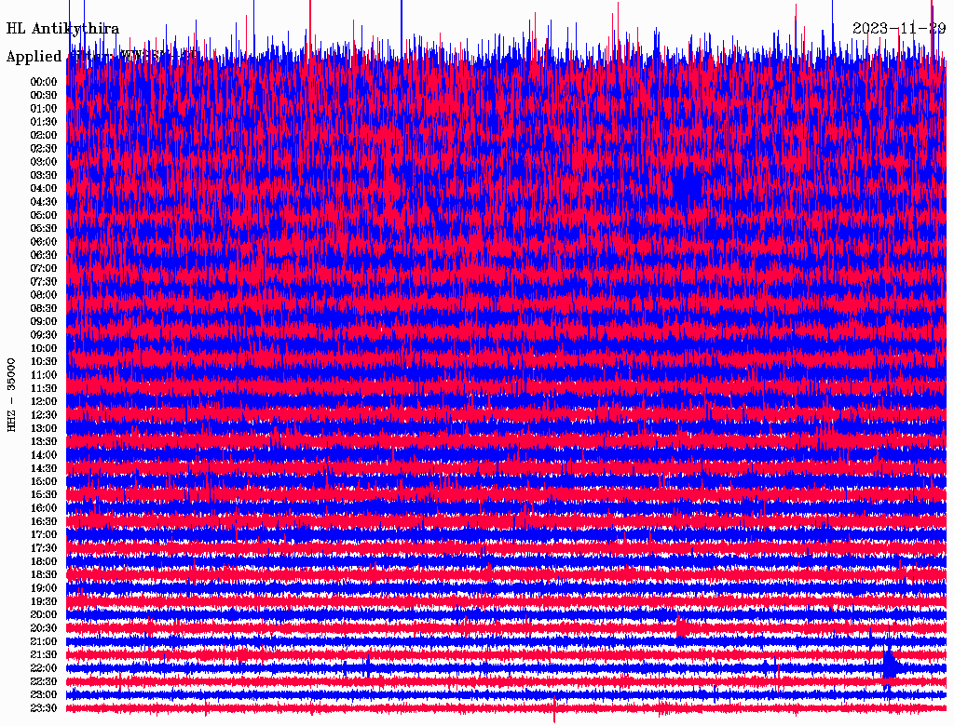The image size is (954, 726).
Task: Select the 02:00 time label
Action: pos(44,136)
